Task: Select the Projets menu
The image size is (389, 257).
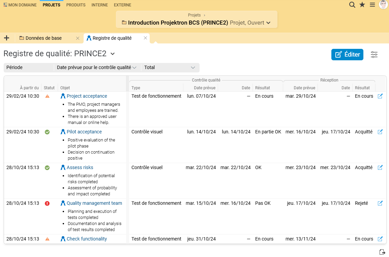Action: [51, 5]
